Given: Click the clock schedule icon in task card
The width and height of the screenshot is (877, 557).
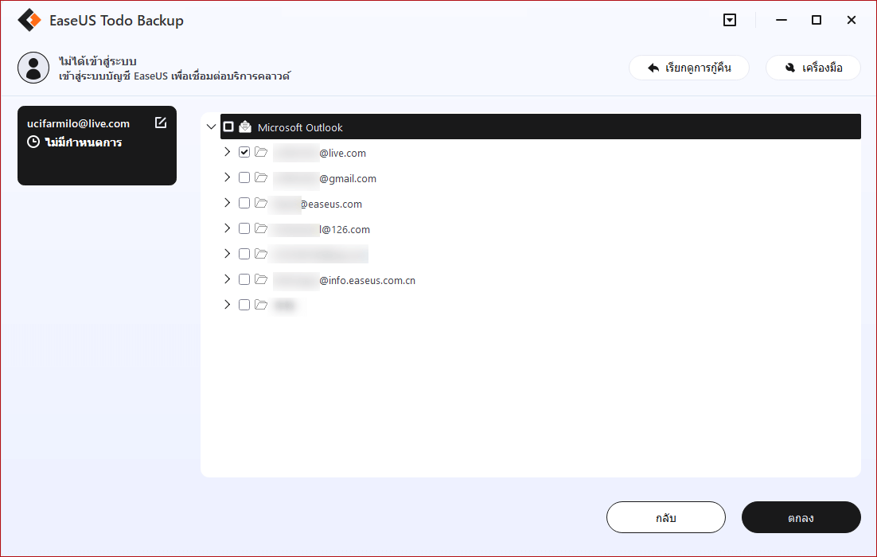Looking at the screenshot, I should click(33, 142).
